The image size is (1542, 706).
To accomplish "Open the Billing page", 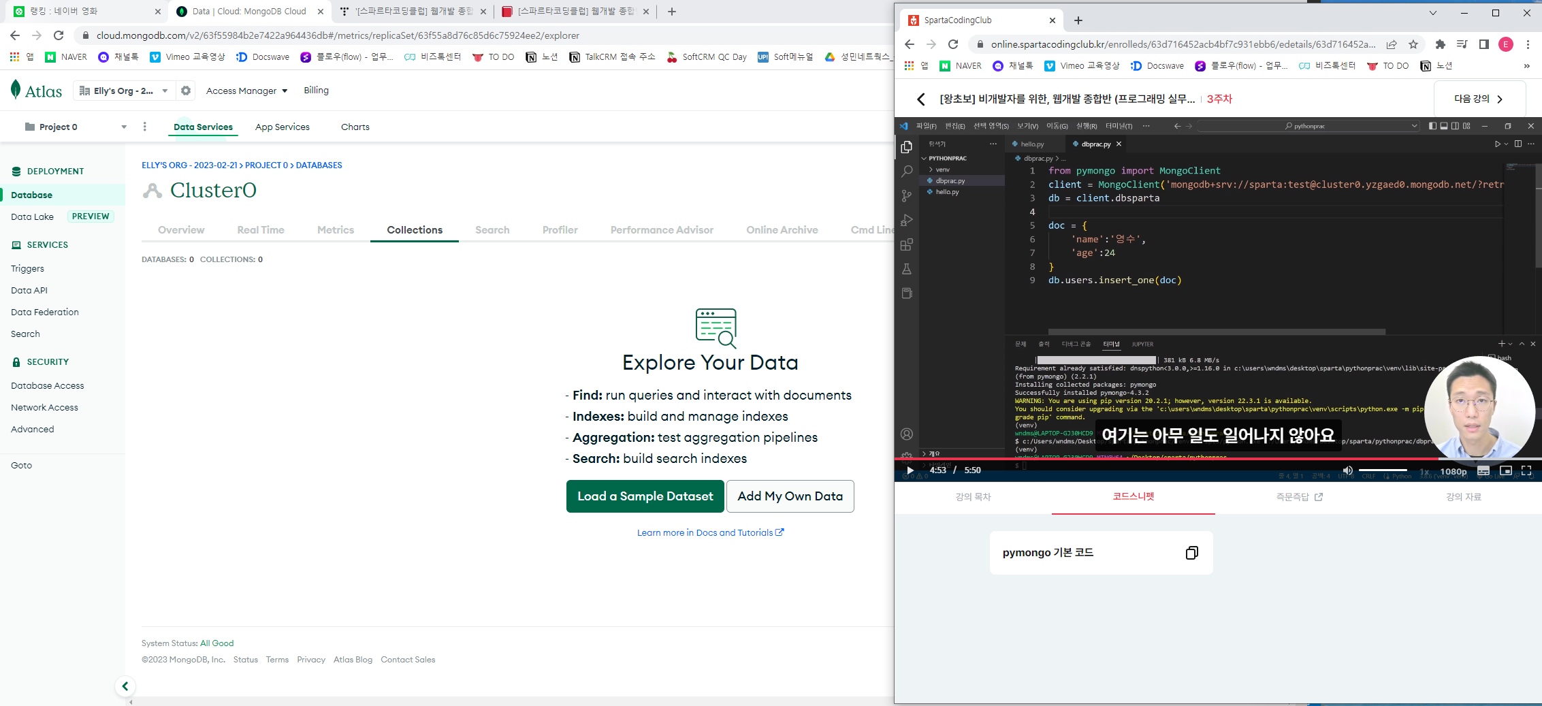I will 316,90.
